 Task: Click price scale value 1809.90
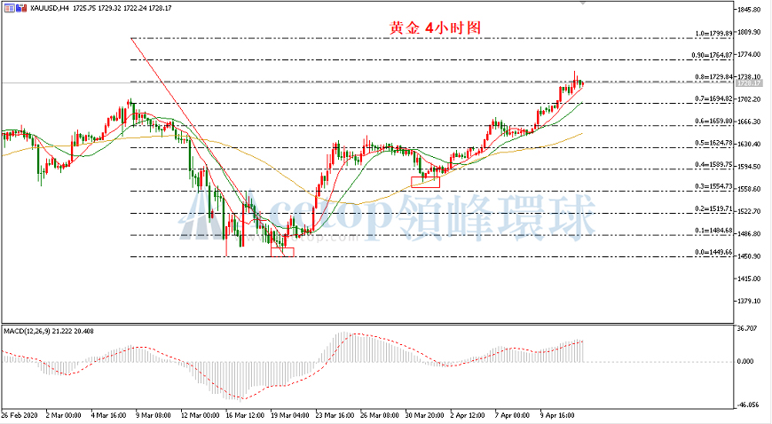(749, 32)
